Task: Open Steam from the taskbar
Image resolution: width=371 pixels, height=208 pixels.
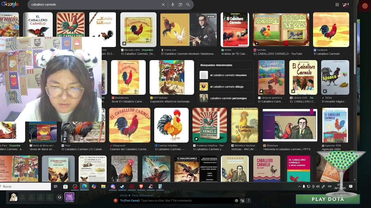Action: (x=122, y=187)
